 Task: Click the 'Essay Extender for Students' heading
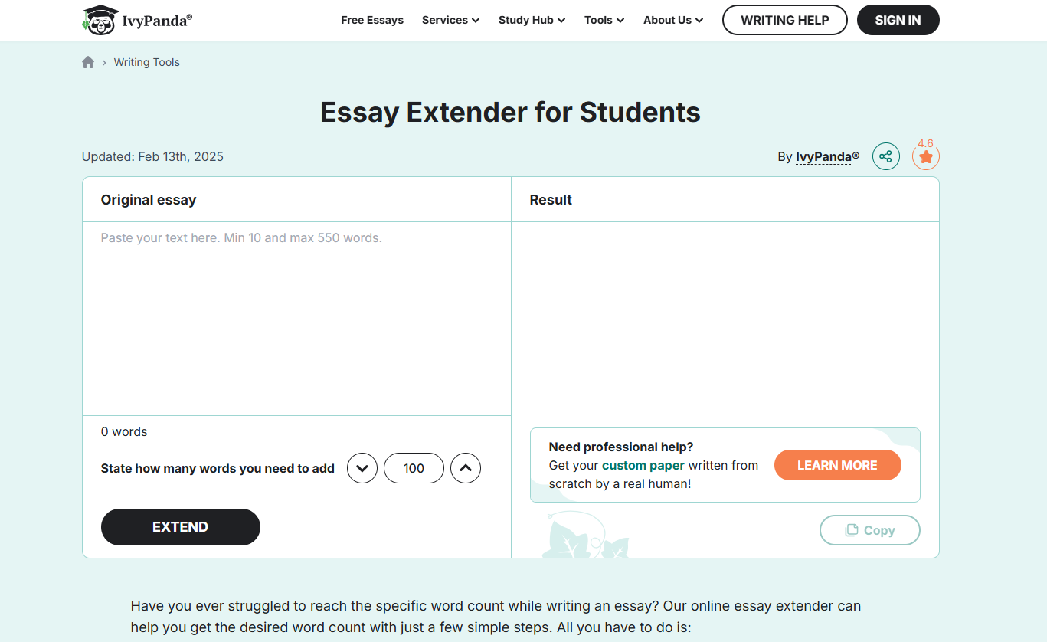click(510, 113)
